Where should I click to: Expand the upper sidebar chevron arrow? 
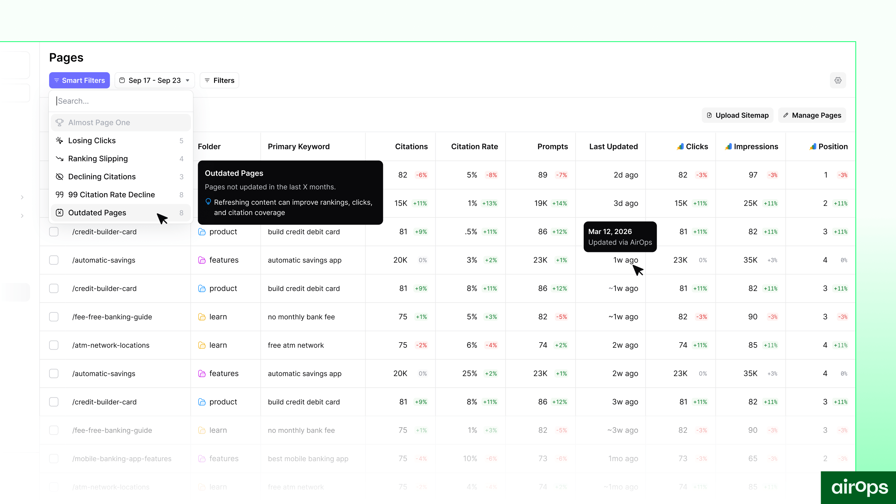tap(22, 197)
